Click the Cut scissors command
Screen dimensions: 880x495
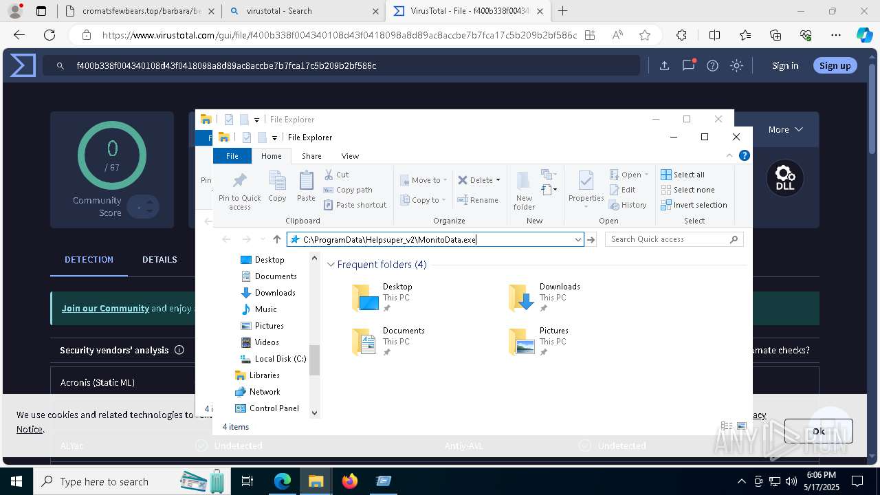click(x=337, y=175)
